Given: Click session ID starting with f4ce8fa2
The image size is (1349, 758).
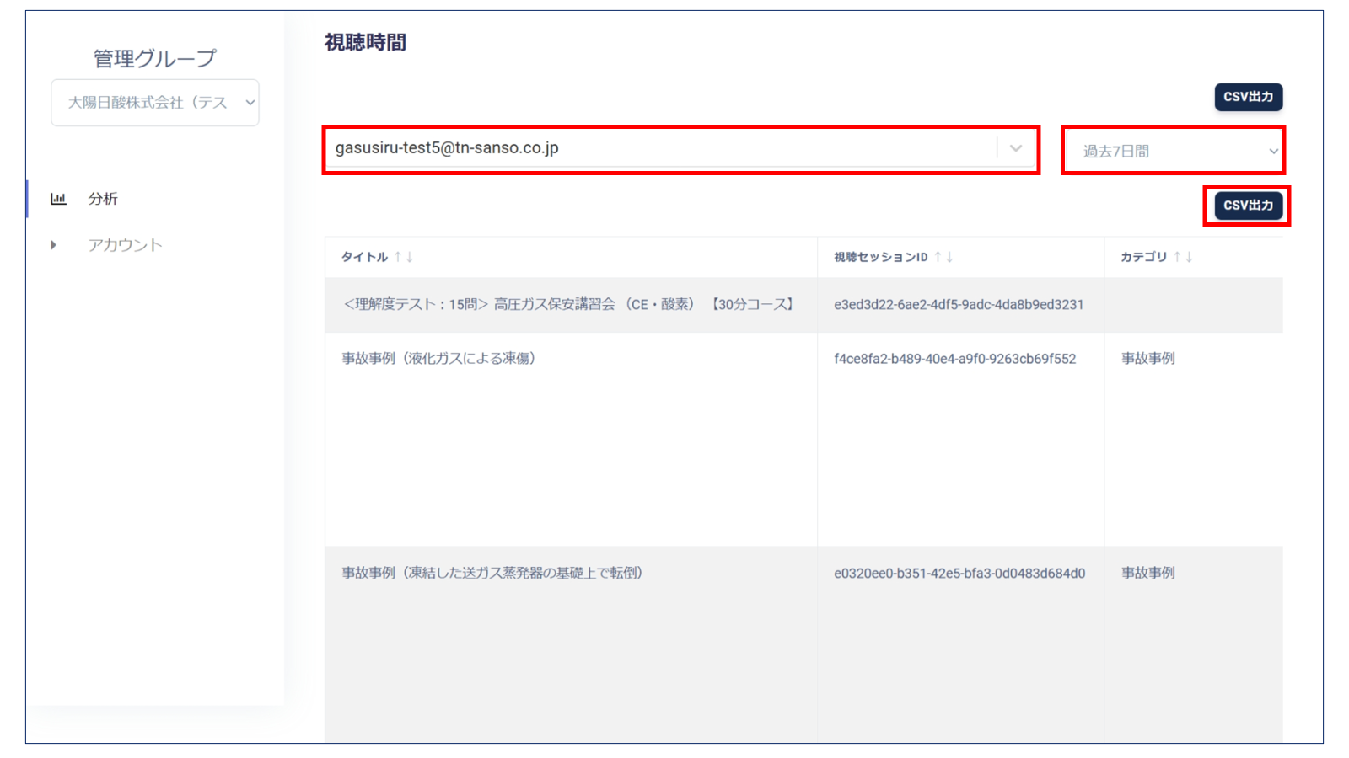Looking at the screenshot, I should point(954,359).
